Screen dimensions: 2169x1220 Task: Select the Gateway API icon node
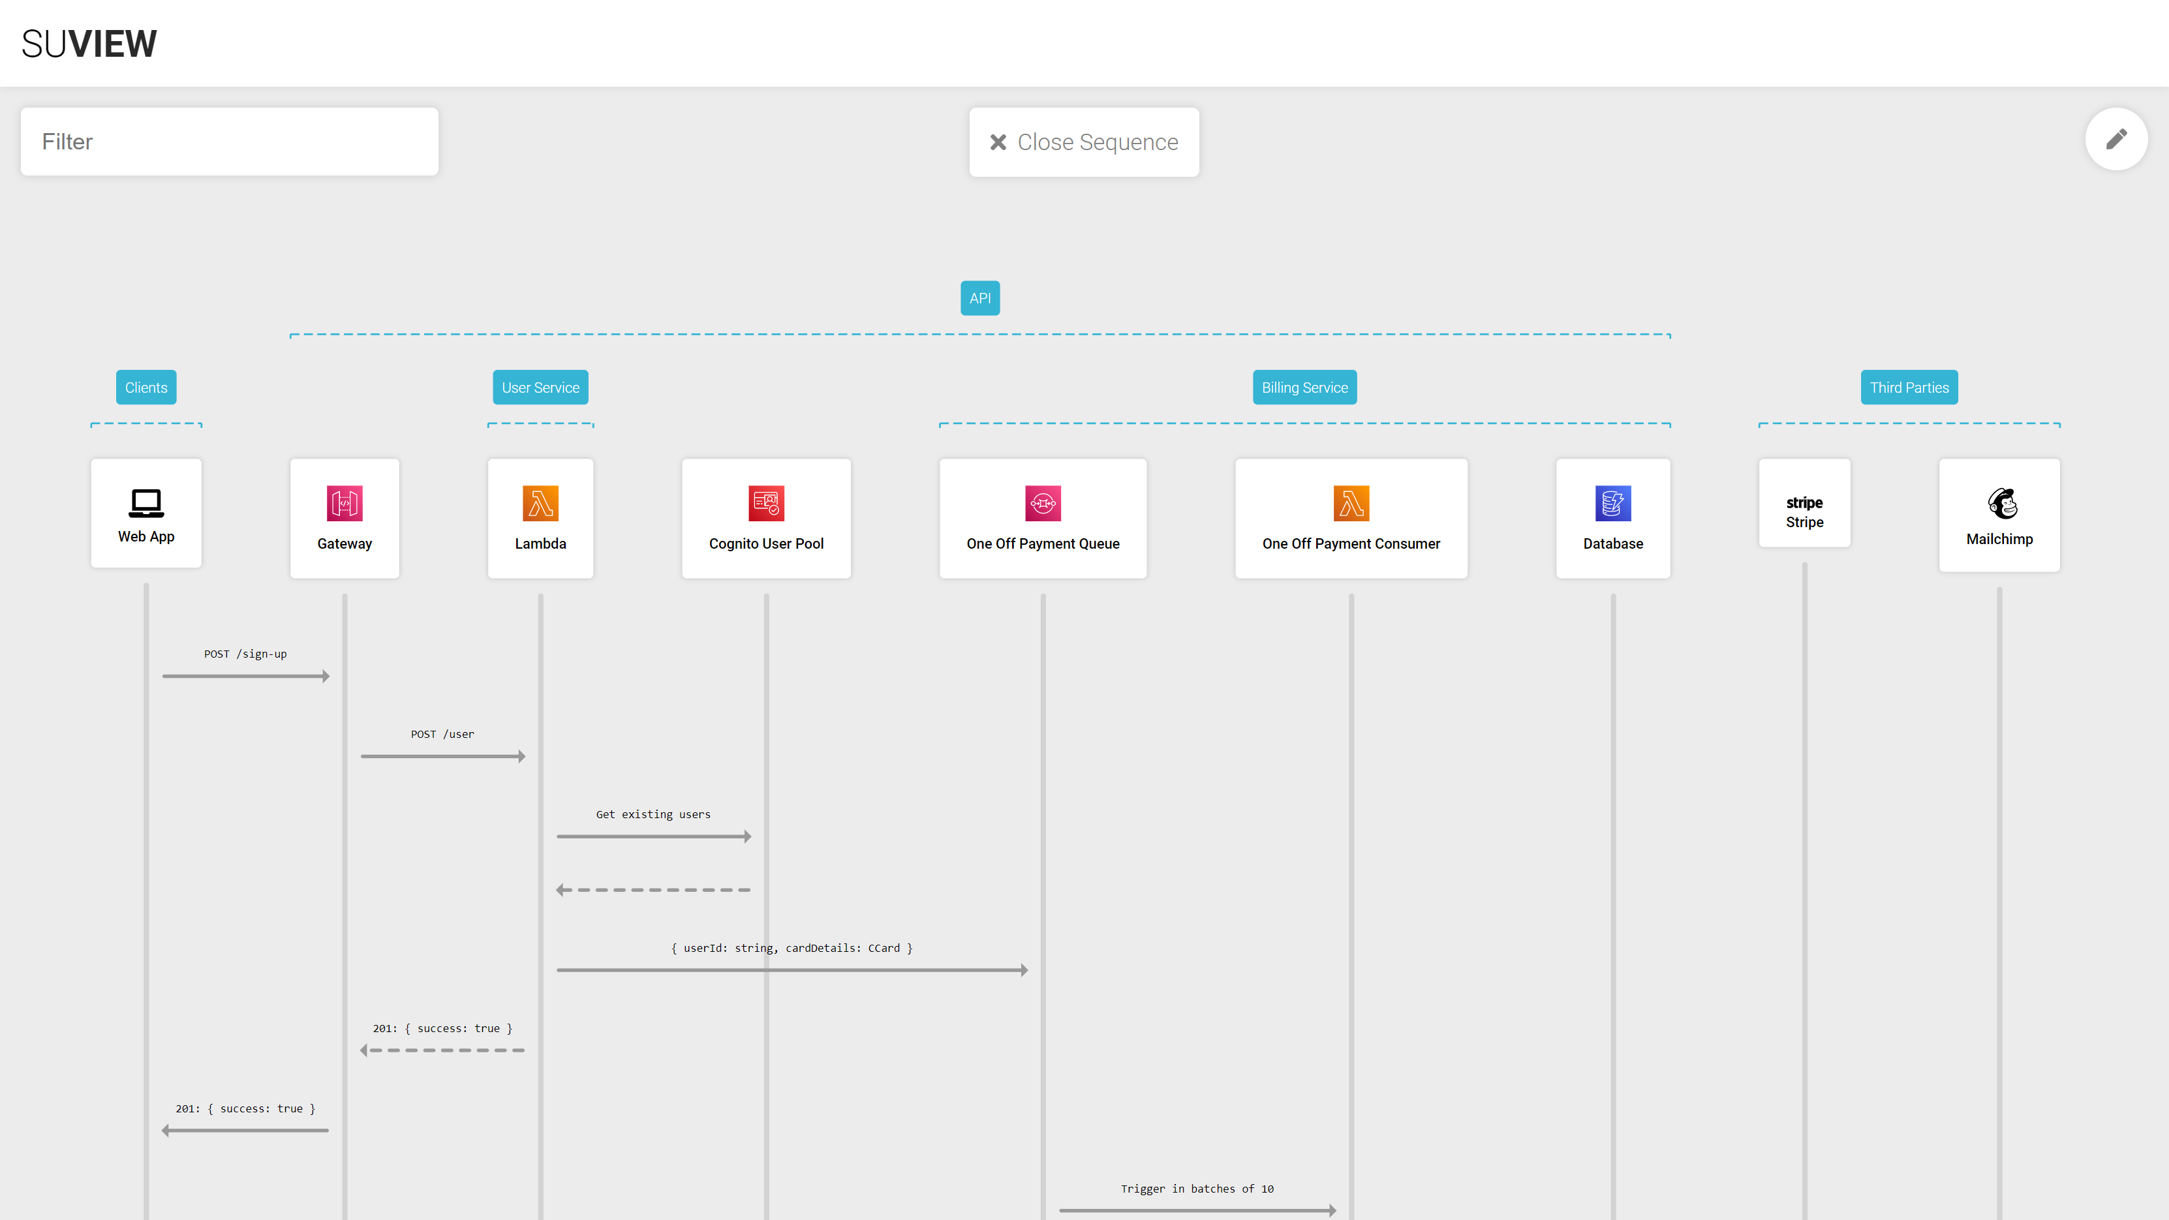(x=345, y=504)
